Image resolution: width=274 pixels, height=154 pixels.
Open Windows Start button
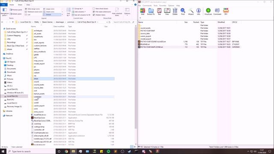[x=3, y=151]
